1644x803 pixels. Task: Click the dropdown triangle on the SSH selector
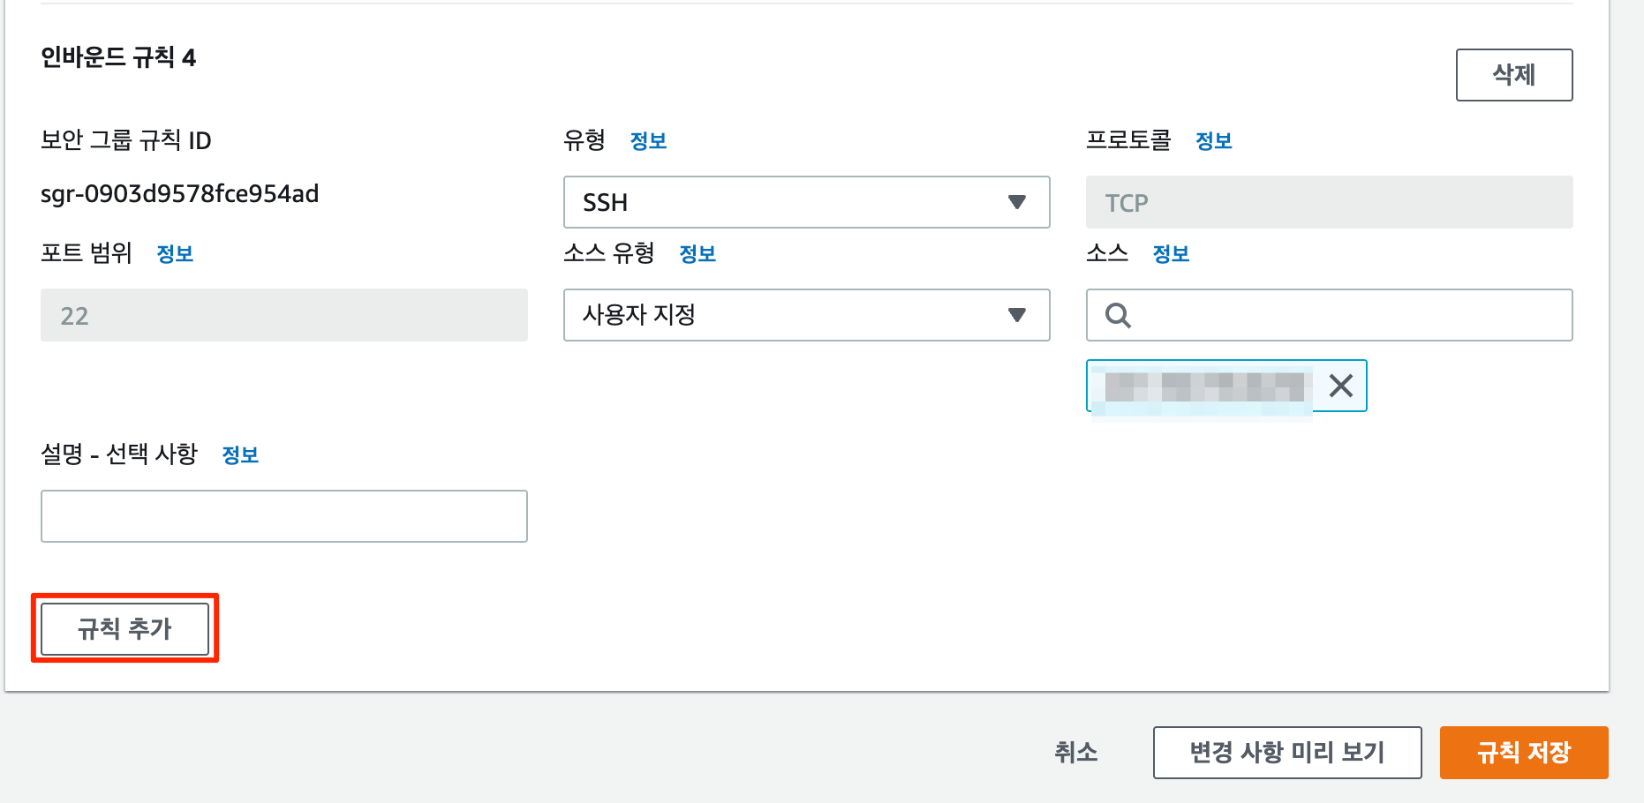click(x=1017, y=202)
